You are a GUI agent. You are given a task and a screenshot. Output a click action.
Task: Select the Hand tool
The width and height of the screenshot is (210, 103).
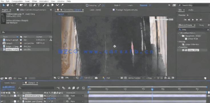pos(8,5)
